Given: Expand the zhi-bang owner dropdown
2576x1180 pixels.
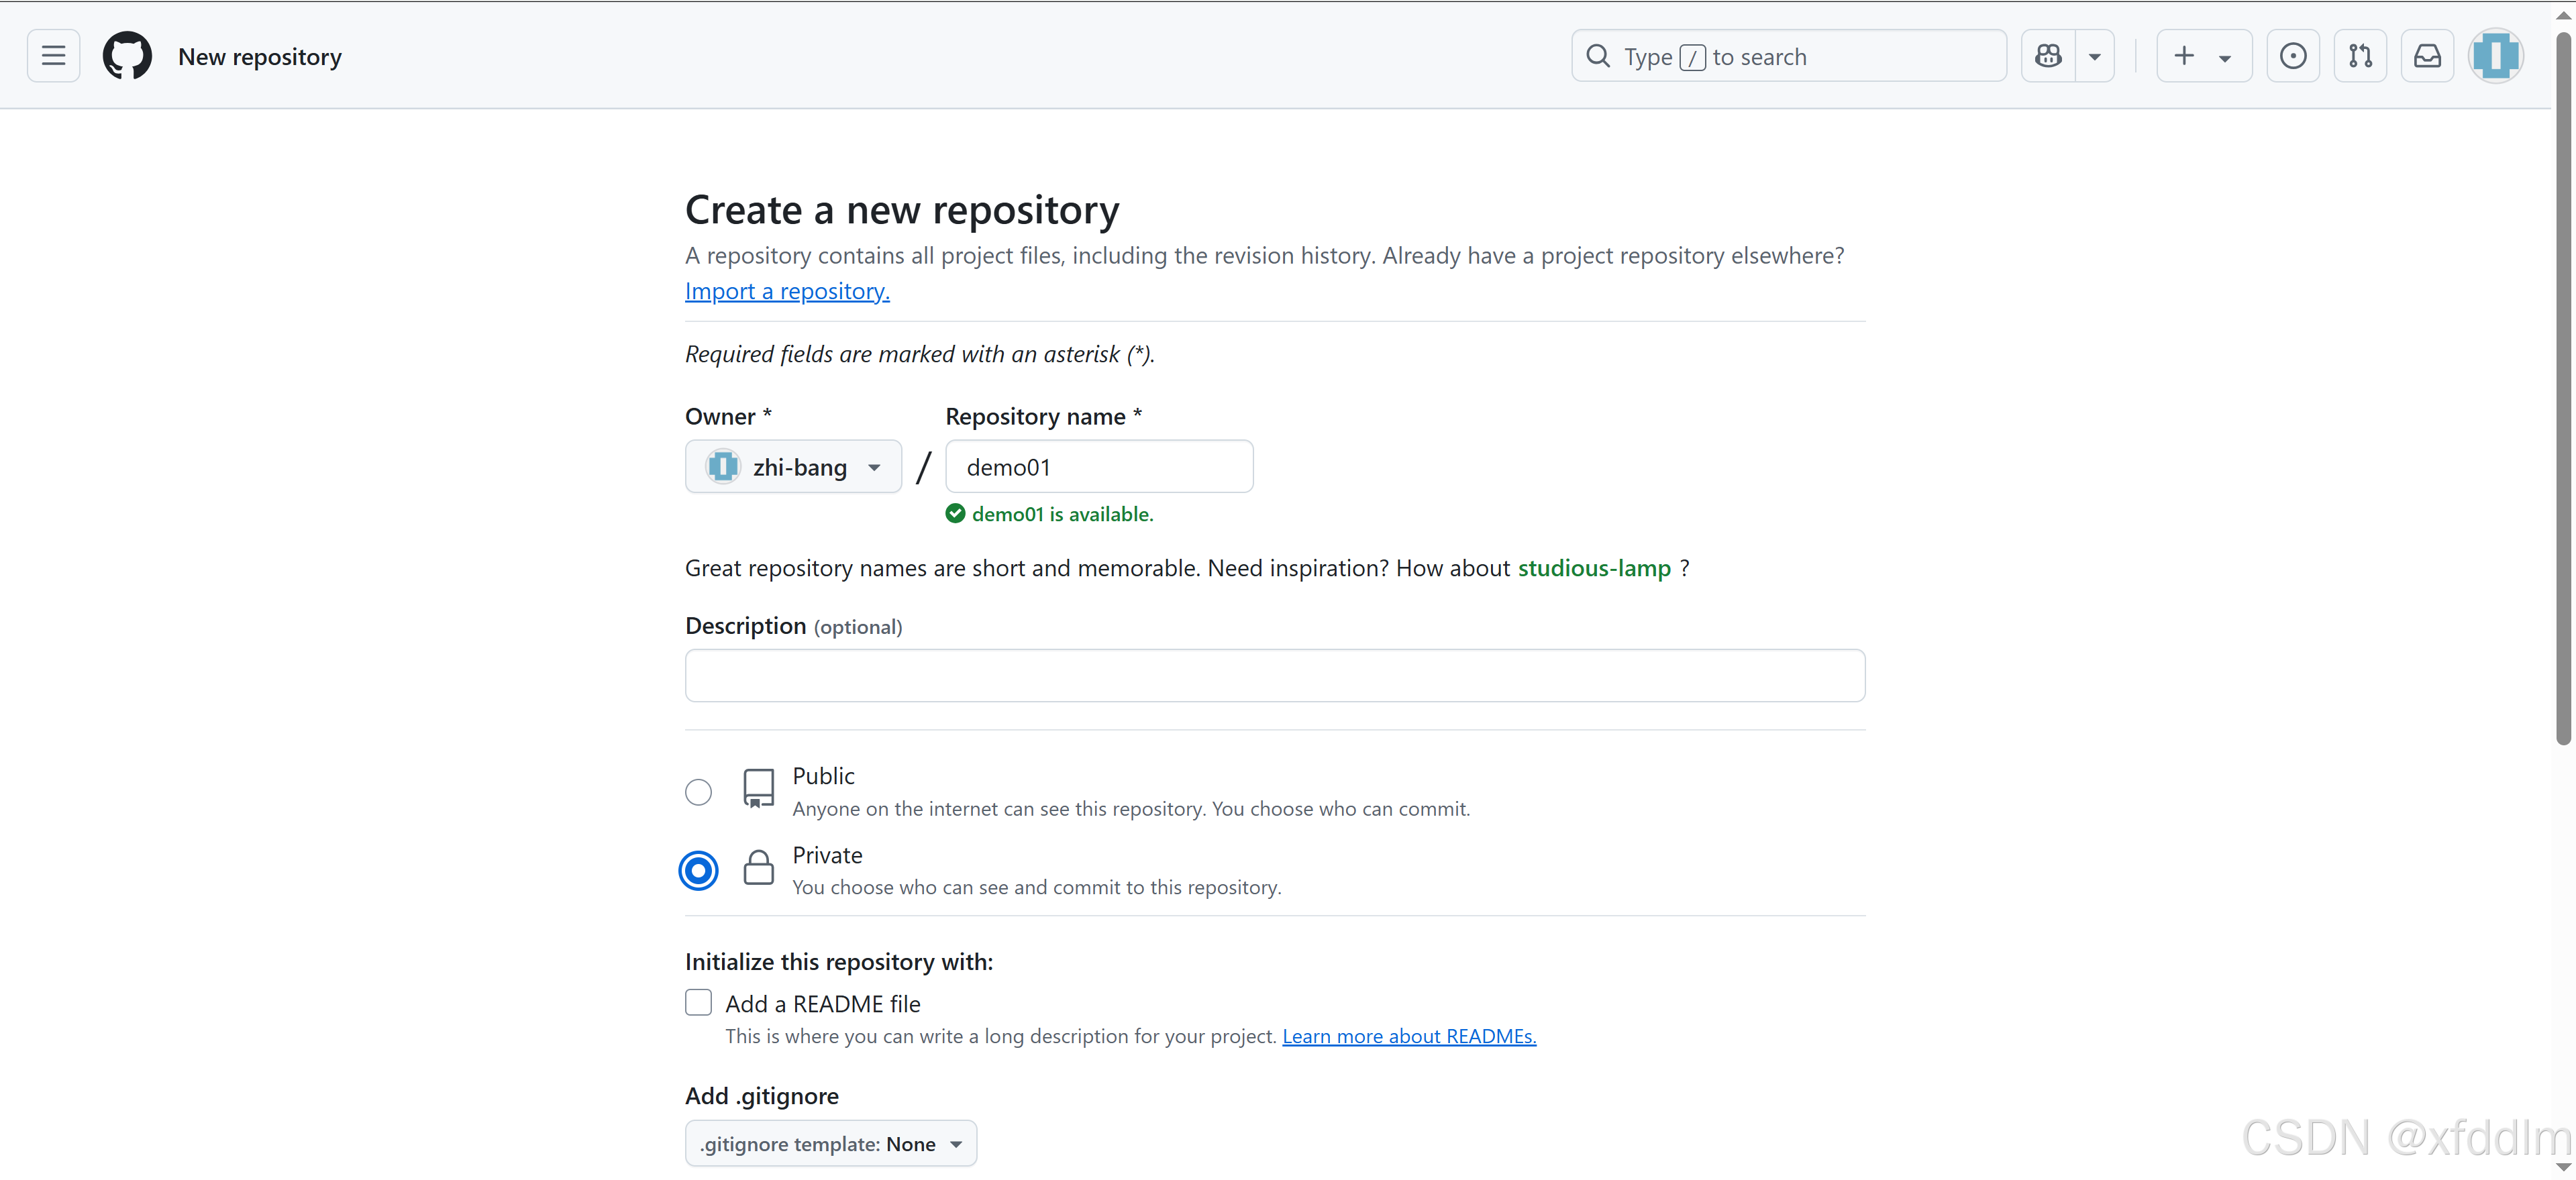Looking at the screenshot, I should click(x=793, y=467).
